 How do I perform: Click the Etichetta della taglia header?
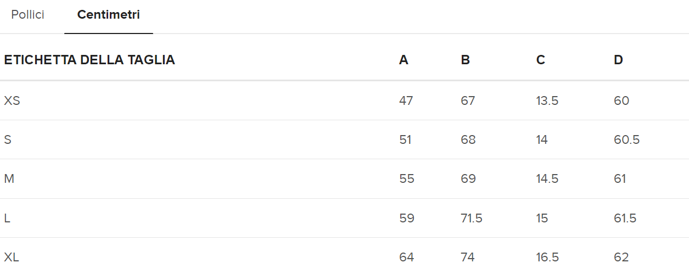coord(89,60)
